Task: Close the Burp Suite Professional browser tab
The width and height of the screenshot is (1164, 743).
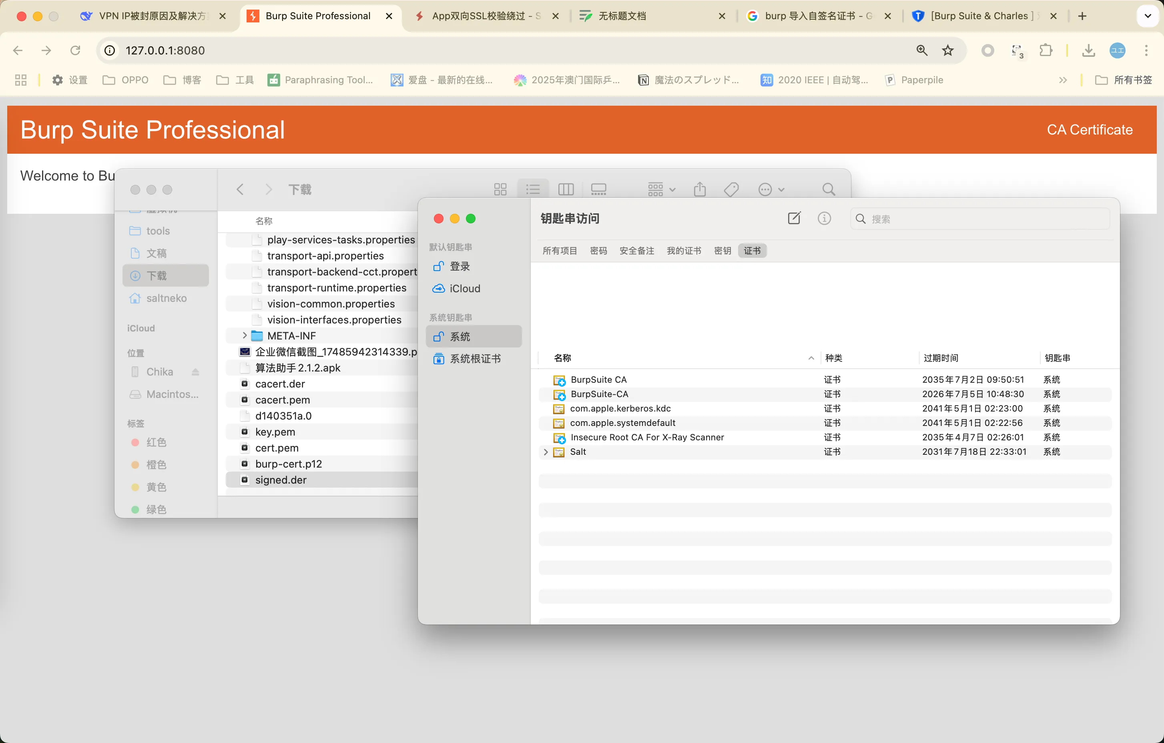Action: (389, 16)
